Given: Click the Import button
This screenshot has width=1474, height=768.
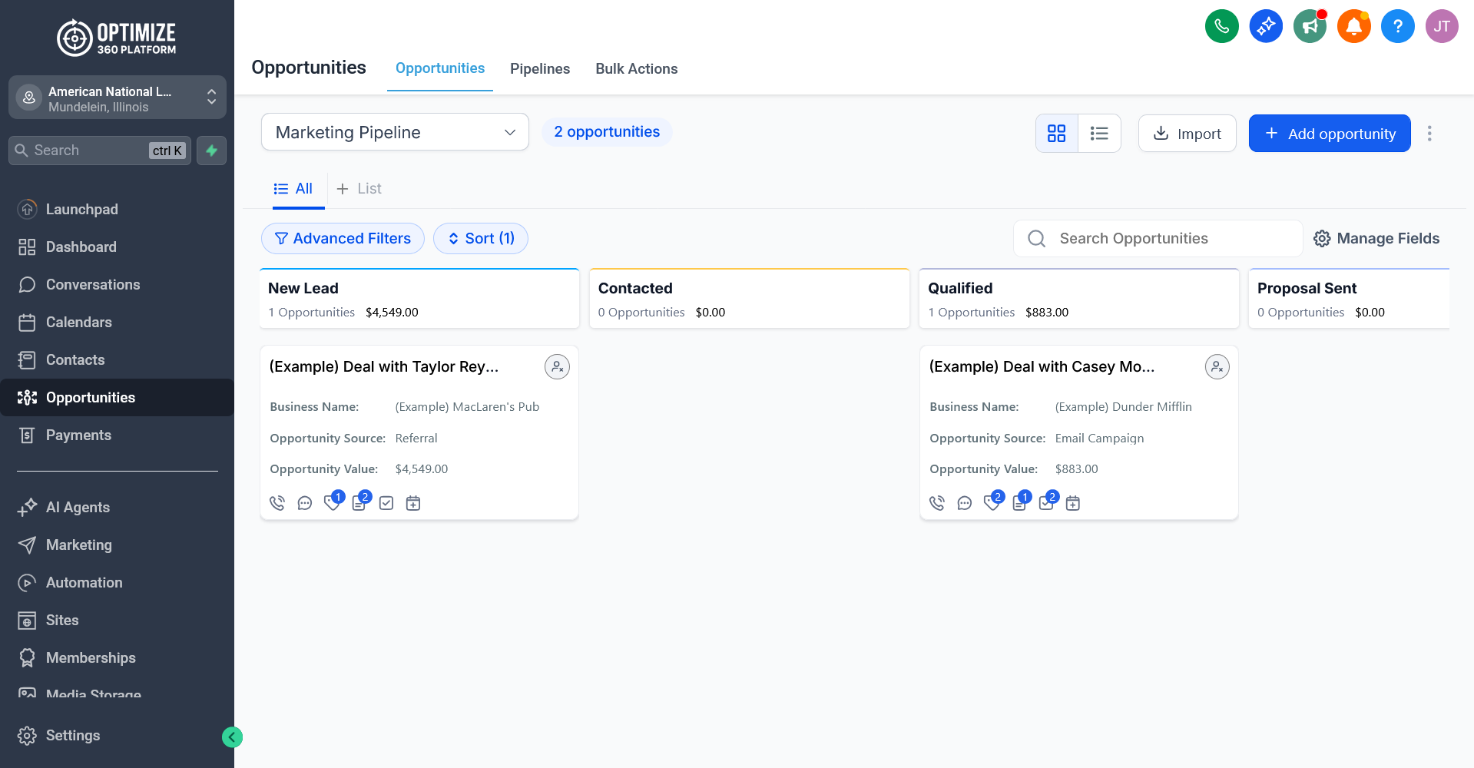Looking at the screenshot, I should pyautogui.click(x=1187, y=134).
